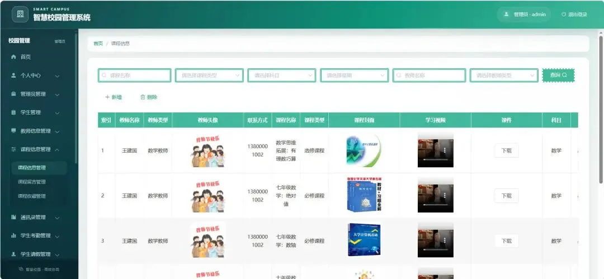Screen dimensions: 604x279
Task: Expand the 管理员管理 menu chevron
Action: coord(57,94)
